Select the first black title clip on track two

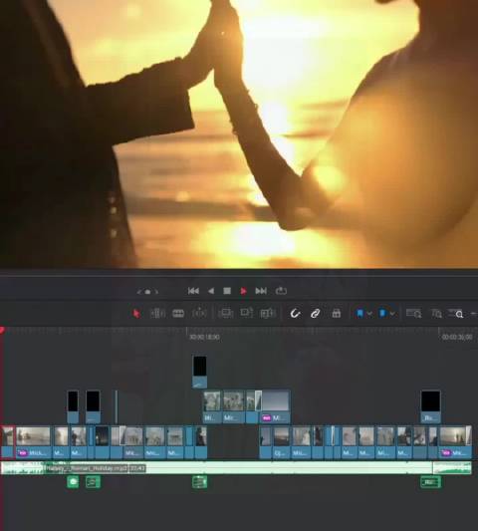pos(73,406)
